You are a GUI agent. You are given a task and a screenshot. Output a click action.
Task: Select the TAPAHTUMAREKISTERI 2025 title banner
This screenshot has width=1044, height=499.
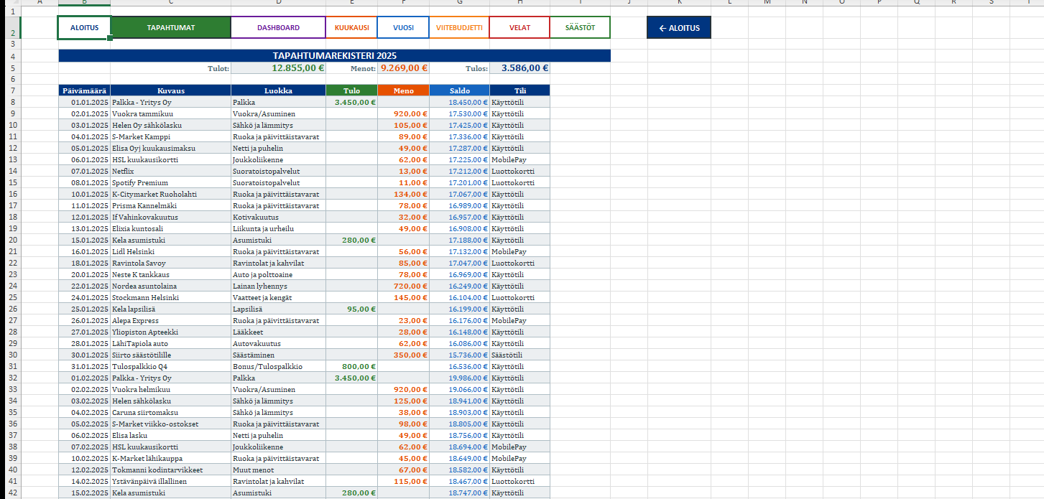[334, 55]
